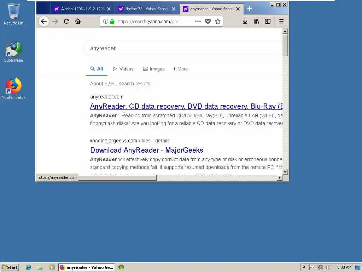Open the Recycle Bin desktop icon
This screenshot has height=272, width=362.
(13, 14)
